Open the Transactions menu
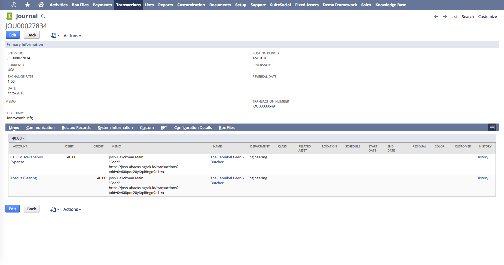The image size is (504, 265). click(x=128, y=5)
